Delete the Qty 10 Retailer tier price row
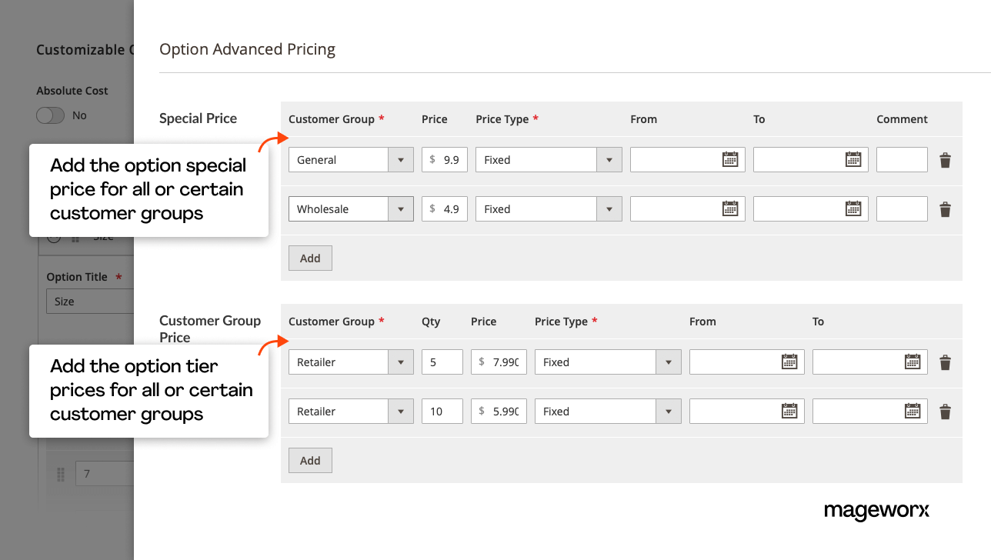The height and width of the screenshot is (560, 991). coord(945,411)
